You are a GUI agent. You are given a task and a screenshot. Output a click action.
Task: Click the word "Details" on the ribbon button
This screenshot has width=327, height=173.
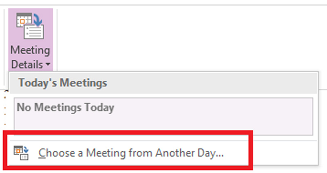[x=27, y=64]
